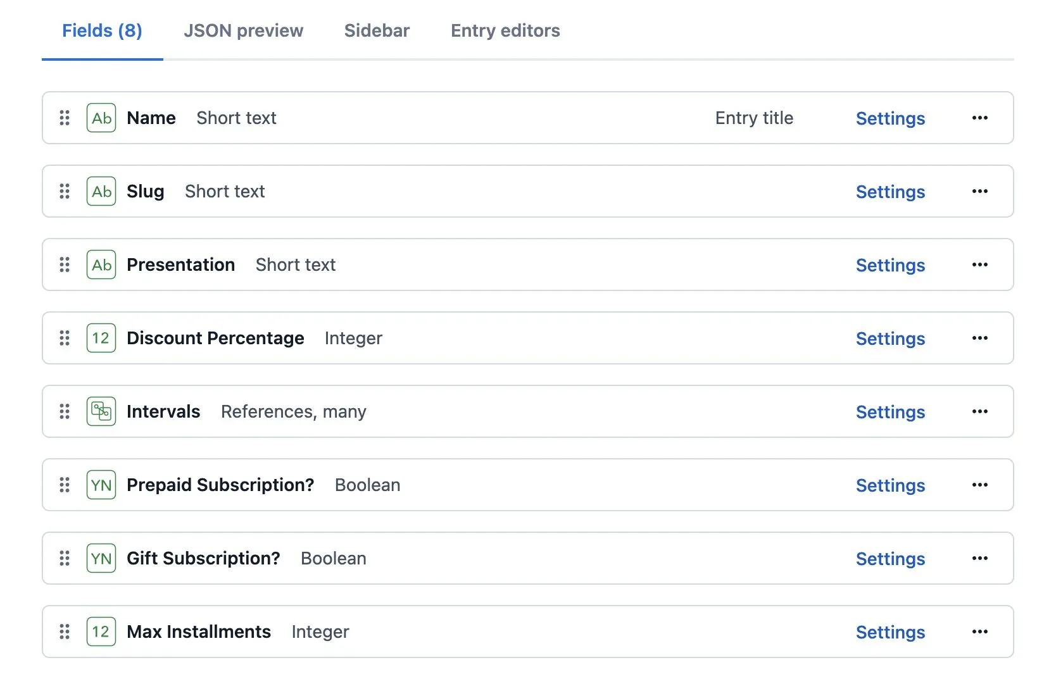This screenshot has height=691, width=1056.
Task: Open Settings for the Presentation field
Action: [890, 265]
